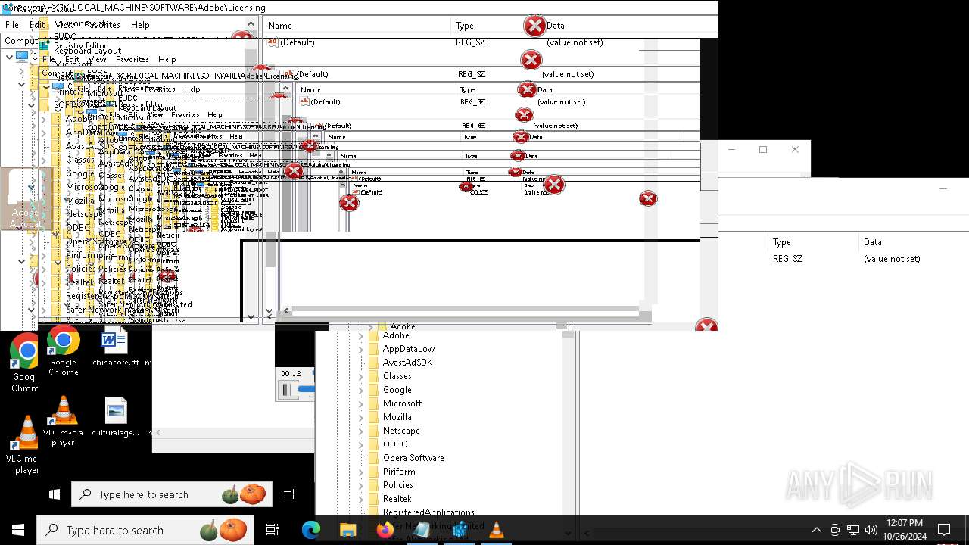Expand the Piriform key in the lower registry tree

coord(360,472)
